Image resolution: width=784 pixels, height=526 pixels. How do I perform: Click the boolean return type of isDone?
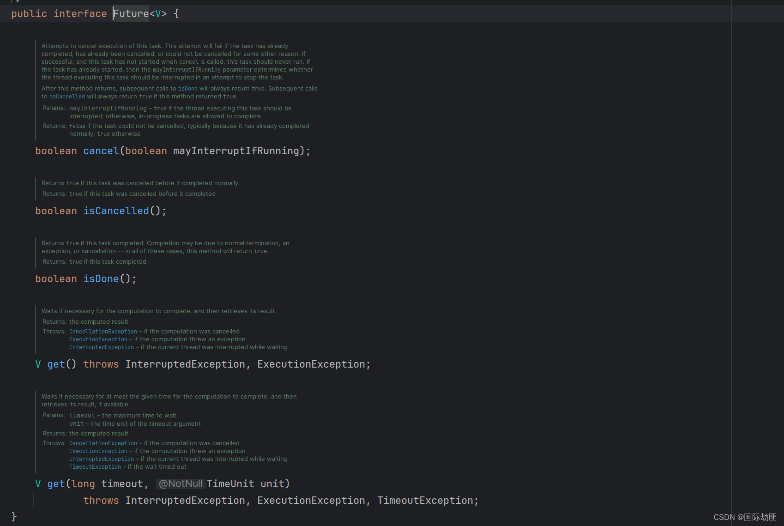(56, 279)
